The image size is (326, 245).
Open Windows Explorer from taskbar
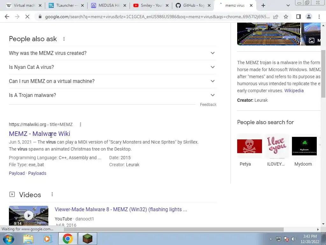pos(28,239)
